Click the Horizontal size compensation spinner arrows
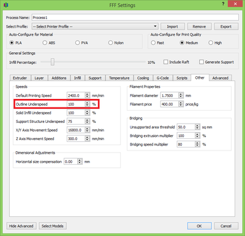This screenshot has height=236, width=245. (x=80, y=162)
